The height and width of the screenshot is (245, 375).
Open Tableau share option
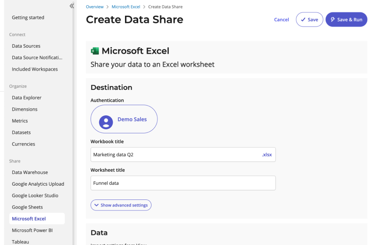pyautogui.click(x=20, y=242)
